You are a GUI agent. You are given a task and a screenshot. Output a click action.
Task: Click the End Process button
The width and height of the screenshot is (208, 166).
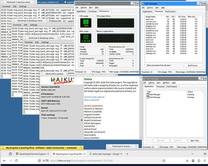click(x=193, y=65)
